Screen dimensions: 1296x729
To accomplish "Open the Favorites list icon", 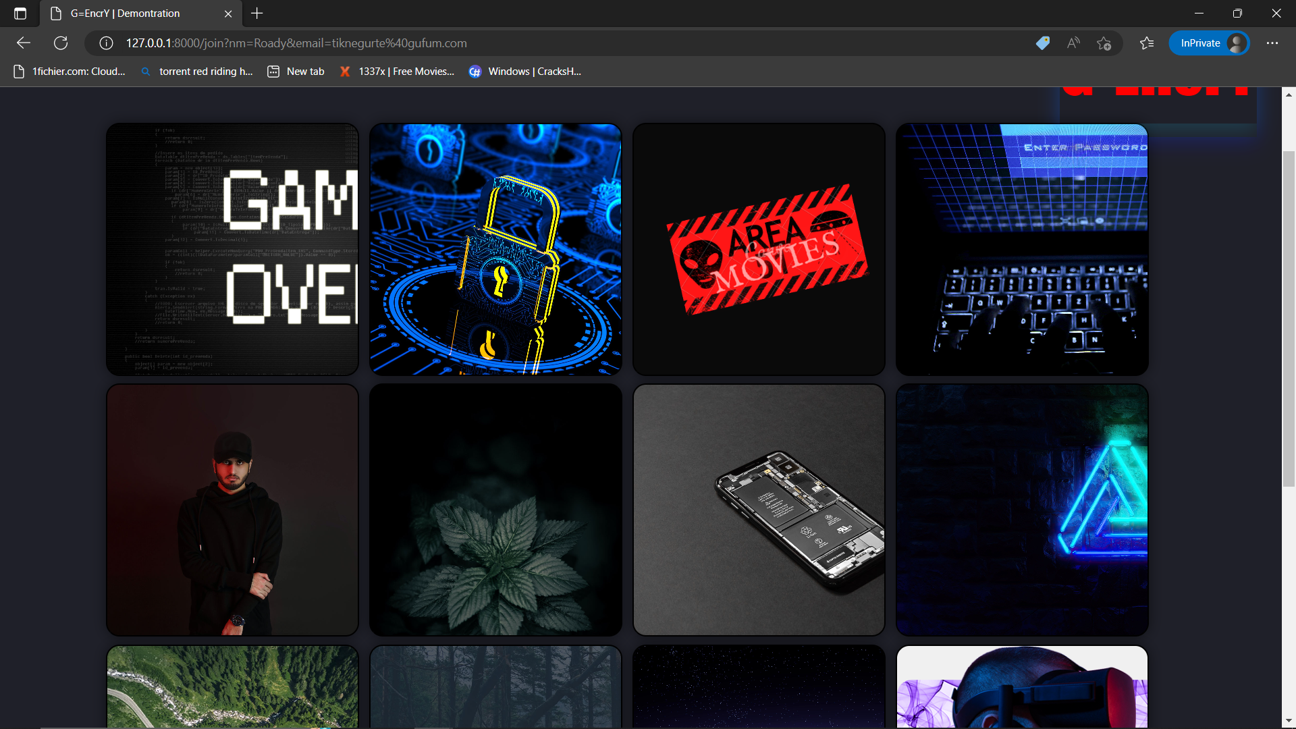I will pyautogui.click(x=1147, y=43).
